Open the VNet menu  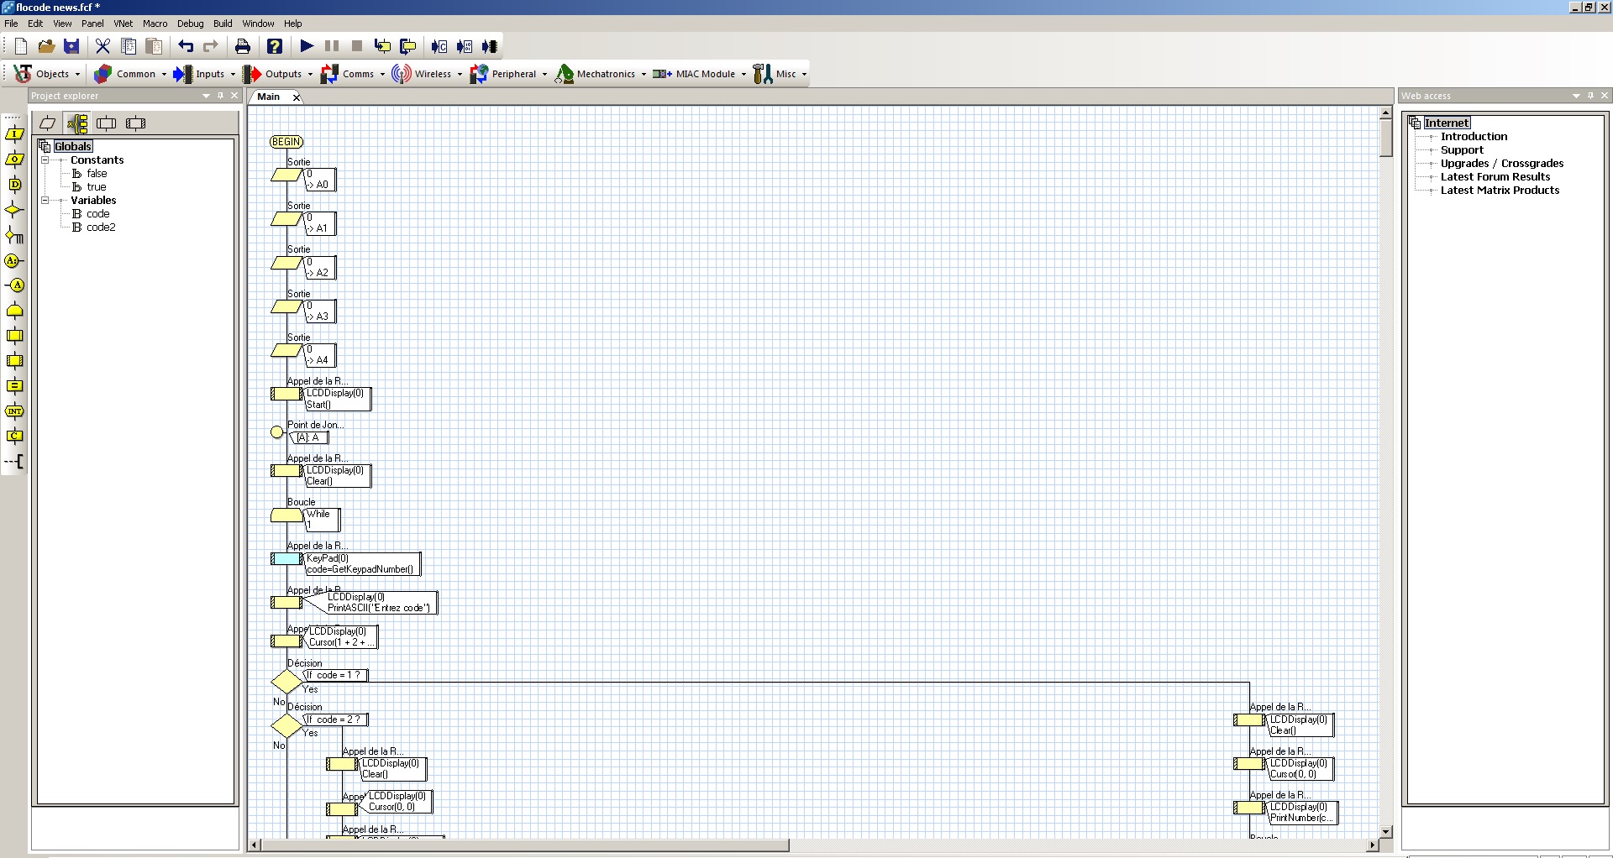pyautogui.click(x=123, y=24)
